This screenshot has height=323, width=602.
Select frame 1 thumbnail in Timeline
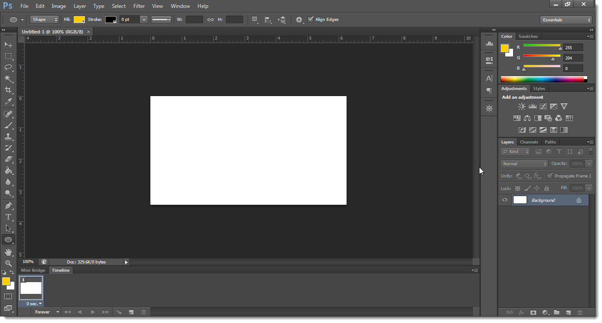(x=31, y=288)
